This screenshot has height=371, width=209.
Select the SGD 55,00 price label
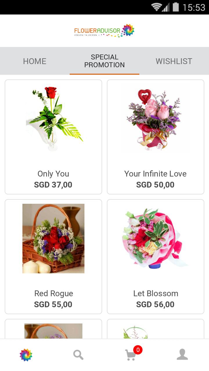point(53,304)
